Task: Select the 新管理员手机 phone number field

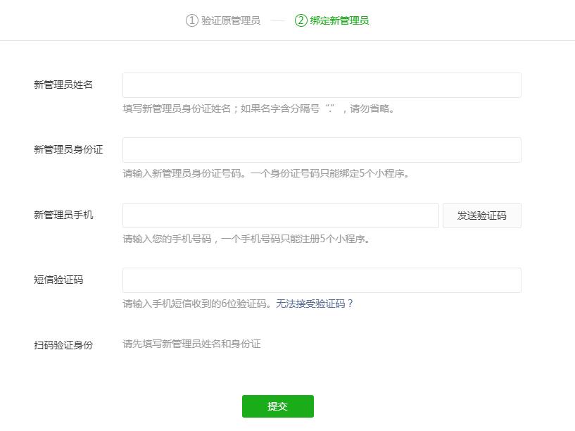Action: tap(281, 216)
